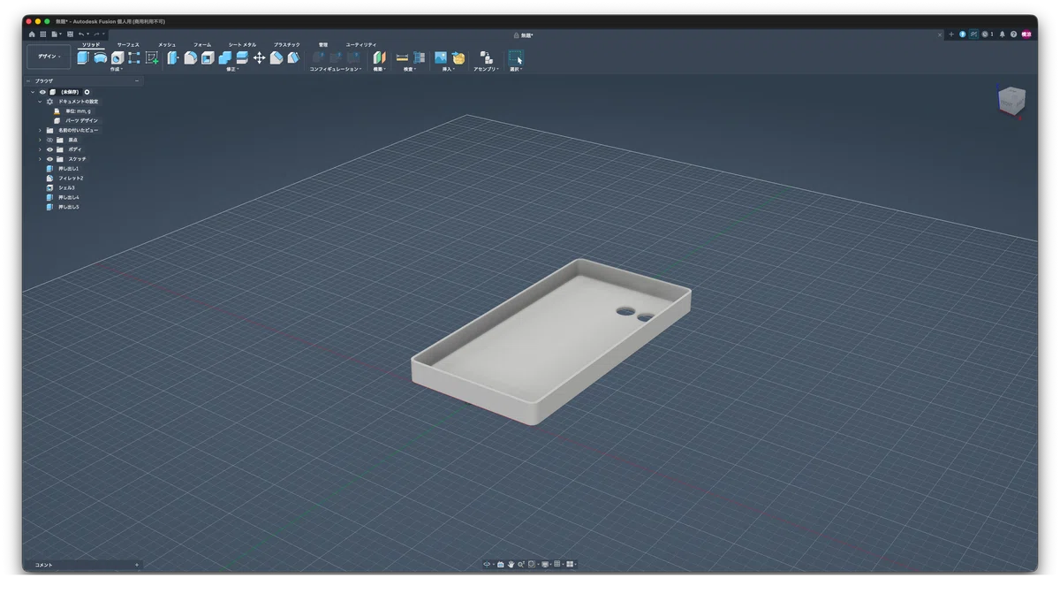This screenshot has height=601, width=1060.
Task: Switch to the ユーティリティ tab
Action: [360, 44]
